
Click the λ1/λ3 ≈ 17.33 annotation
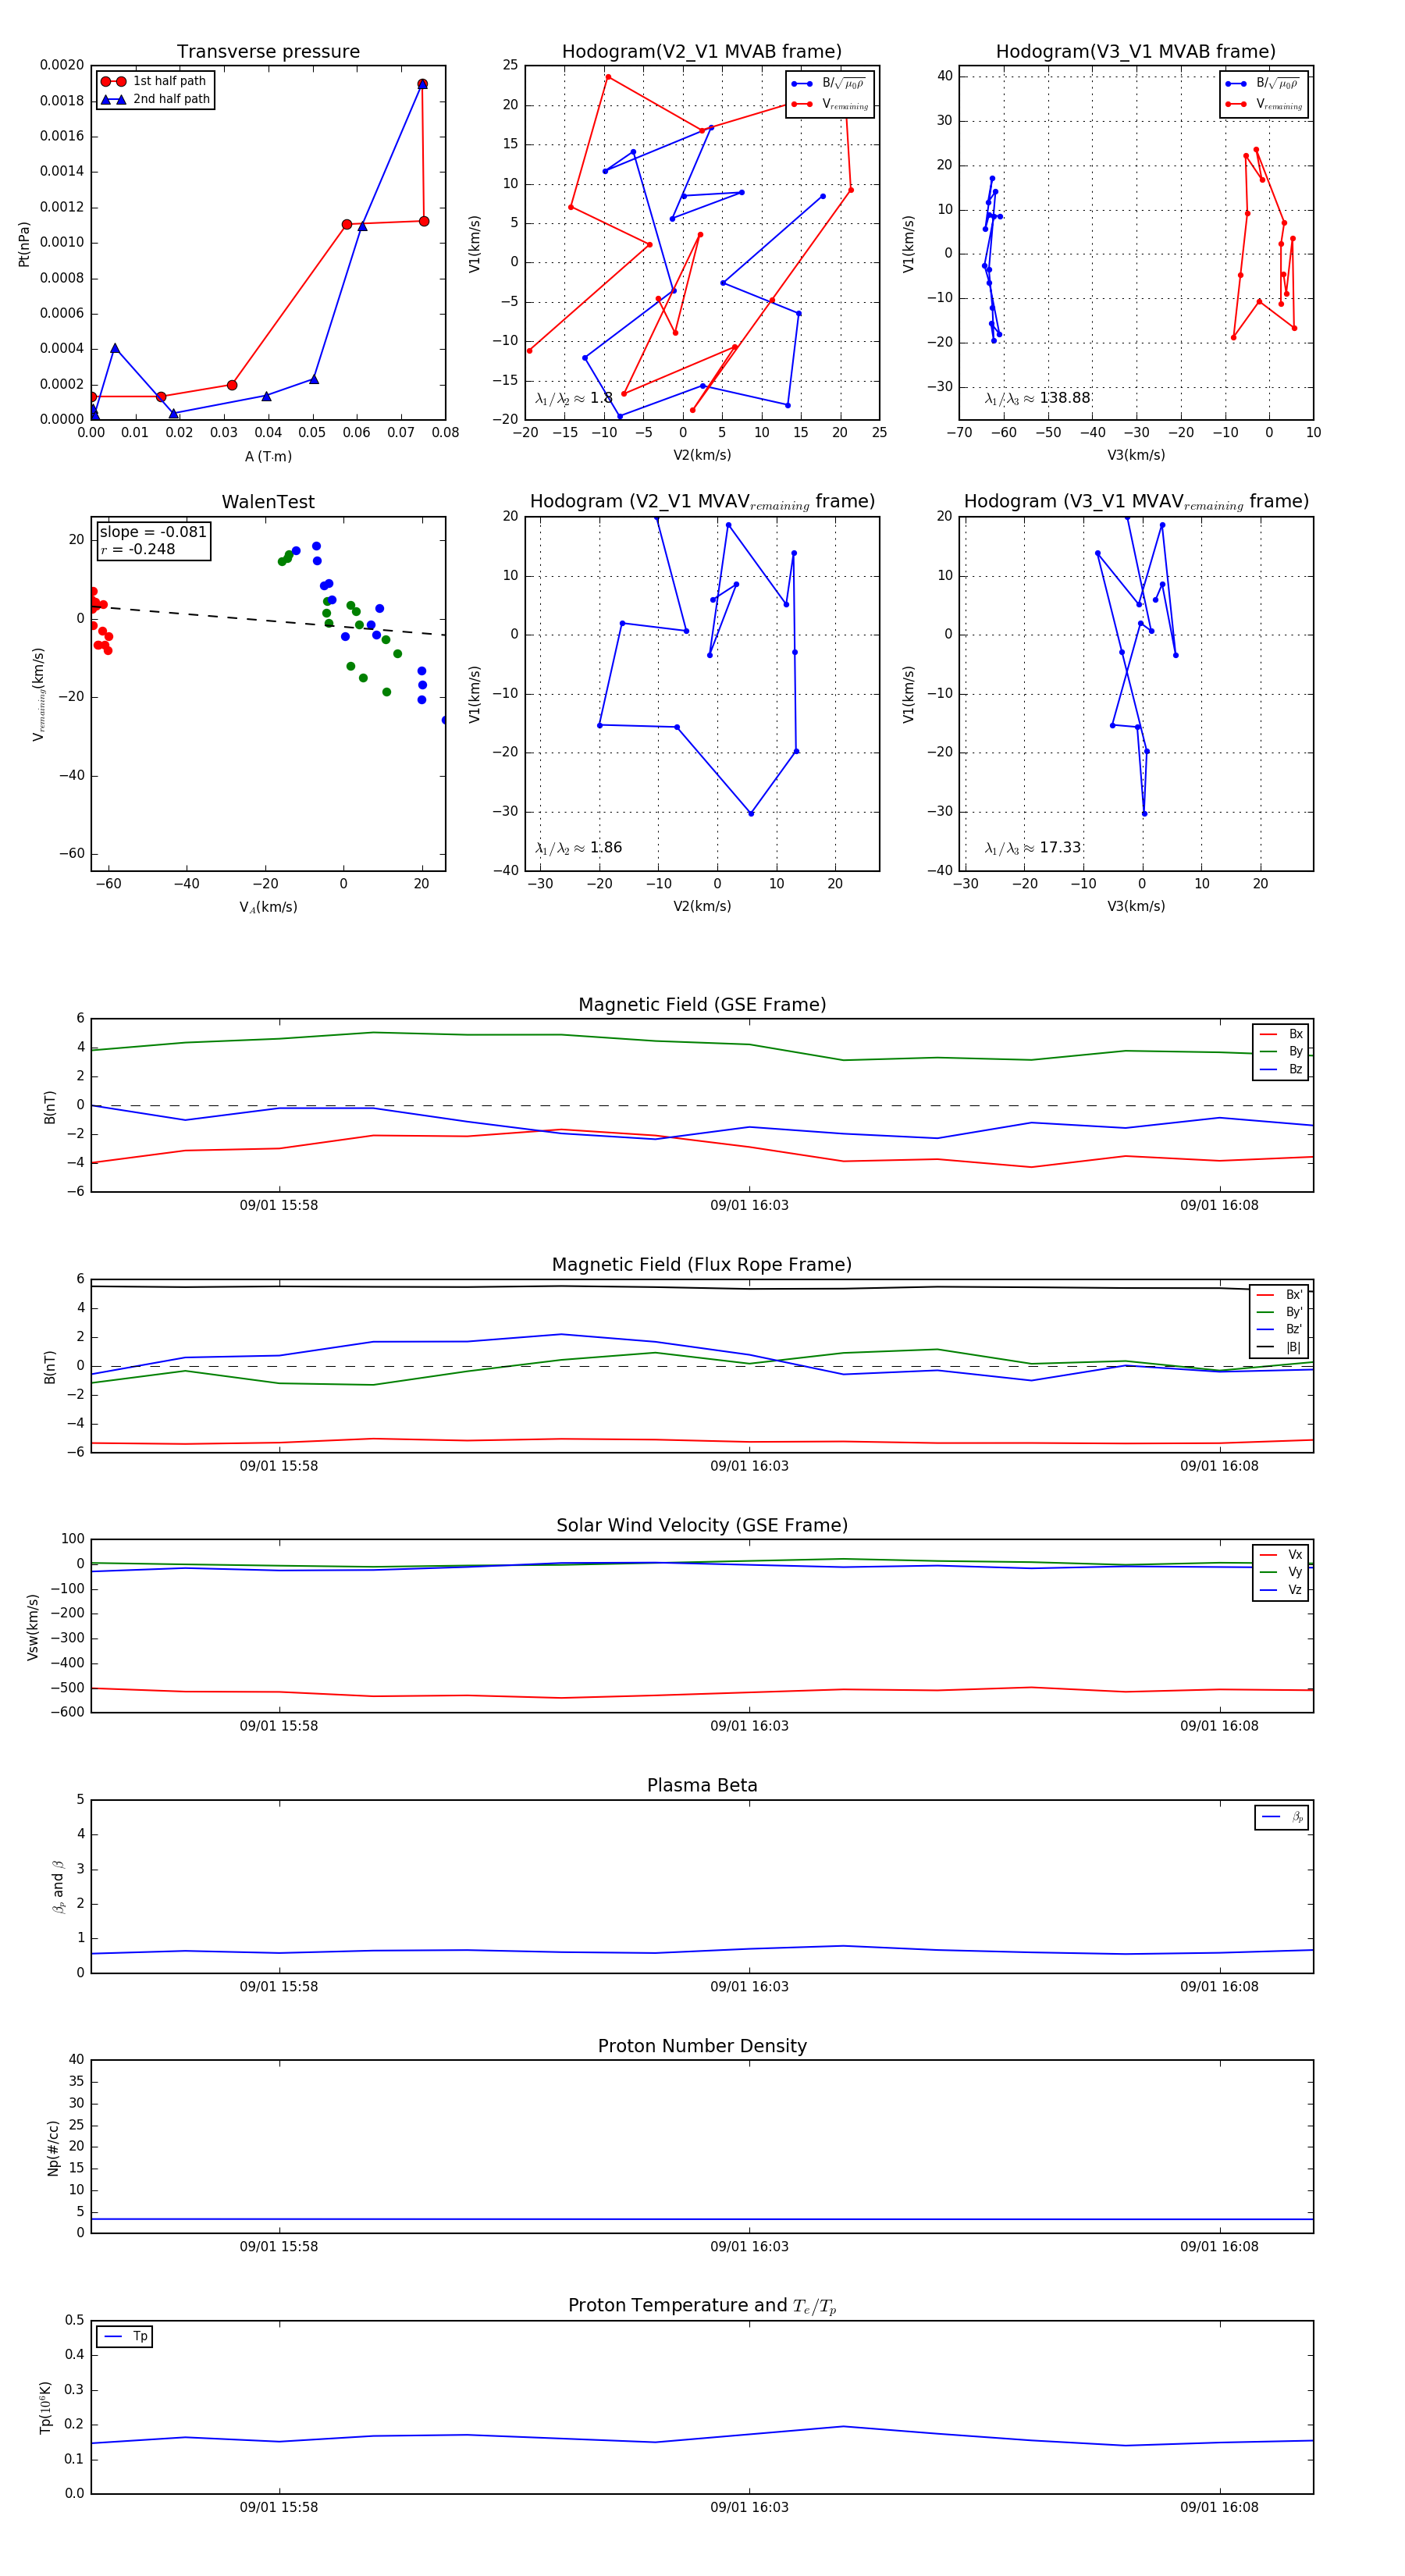point(1033,848)
